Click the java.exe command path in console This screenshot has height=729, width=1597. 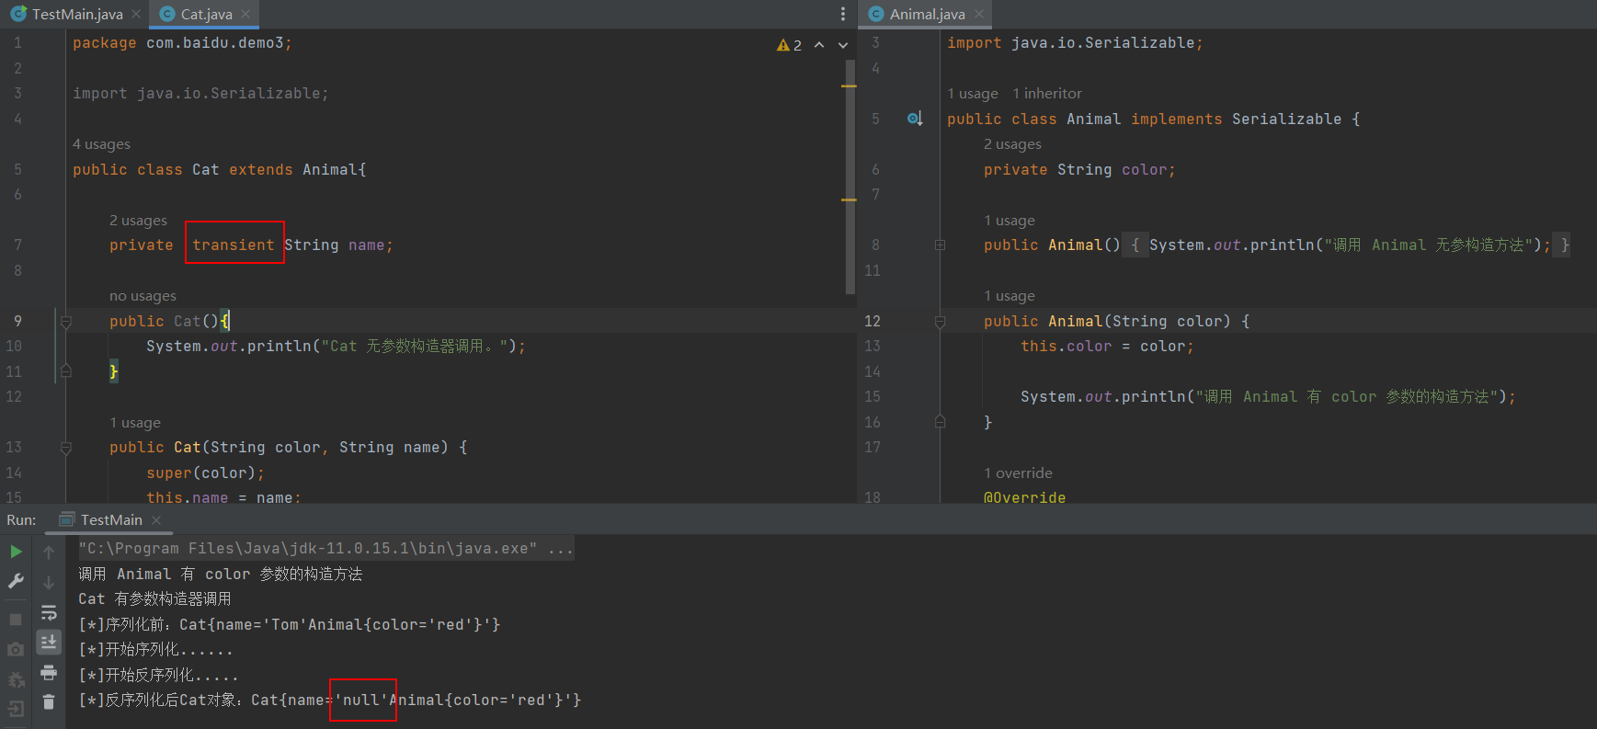308,549
